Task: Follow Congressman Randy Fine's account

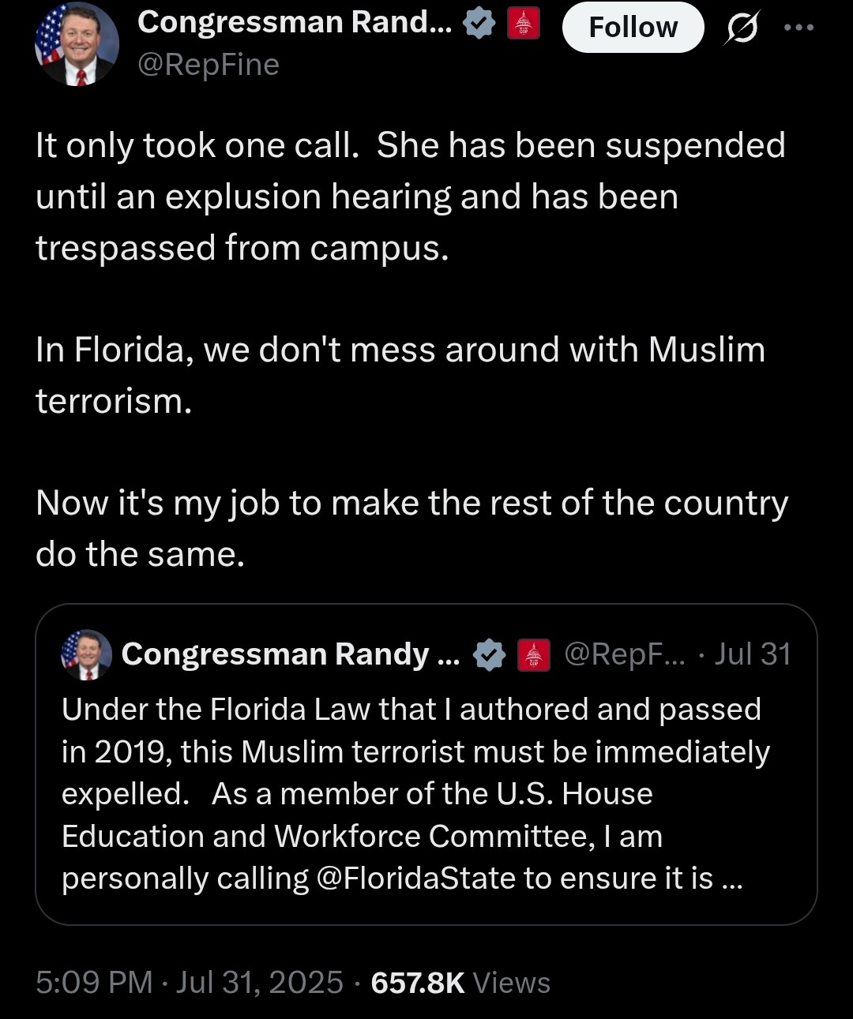Action: tap(633, 28)
